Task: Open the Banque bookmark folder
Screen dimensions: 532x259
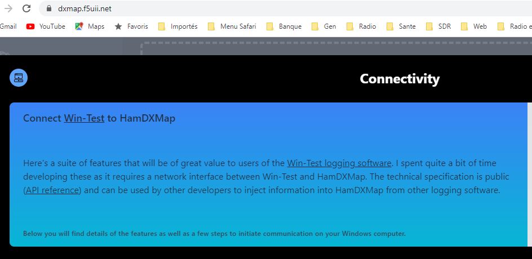Action: click(x=284, y=26)
